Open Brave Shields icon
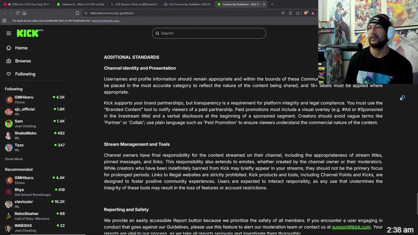The width and height of the screenshot is (418, 235). [x=306, y=13]
